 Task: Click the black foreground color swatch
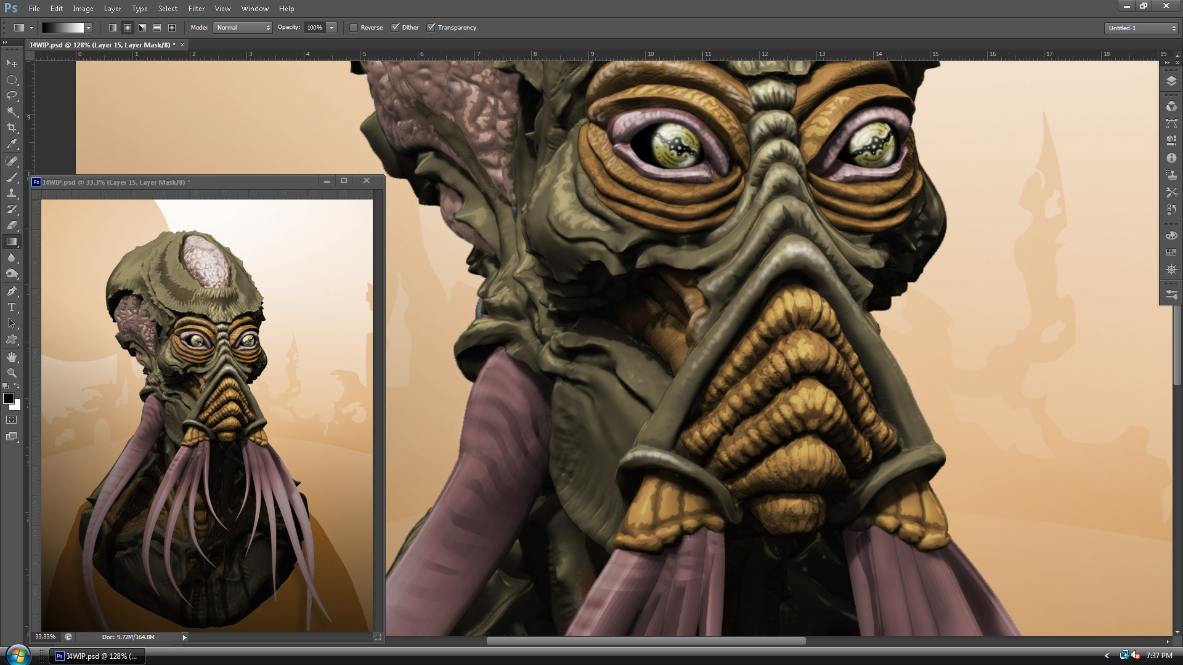tap(9, 398)
